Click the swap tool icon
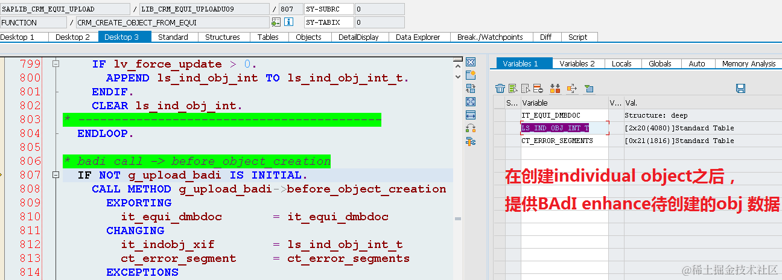782x280 pixels. [471, 89]
